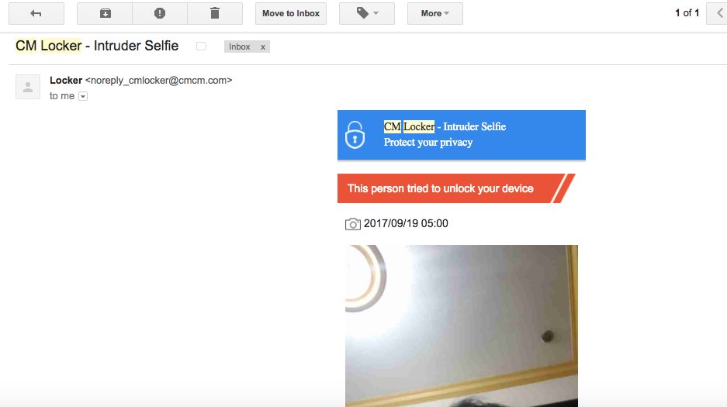Click the red 'This person tried to unlock' banner
Screen dimensions: 727x407
(x=456, y=188)
